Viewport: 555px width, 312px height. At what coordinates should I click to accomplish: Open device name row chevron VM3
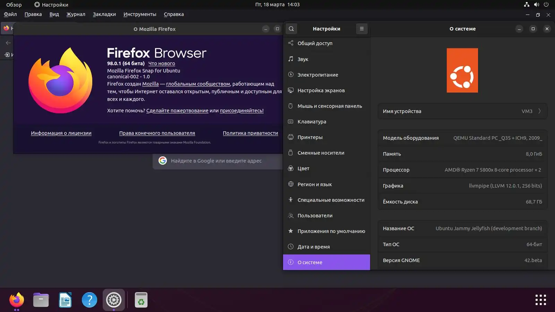click(x=539, y=111)
